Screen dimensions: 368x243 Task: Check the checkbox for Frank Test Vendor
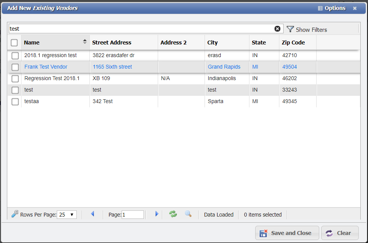[x=14, y=67]
